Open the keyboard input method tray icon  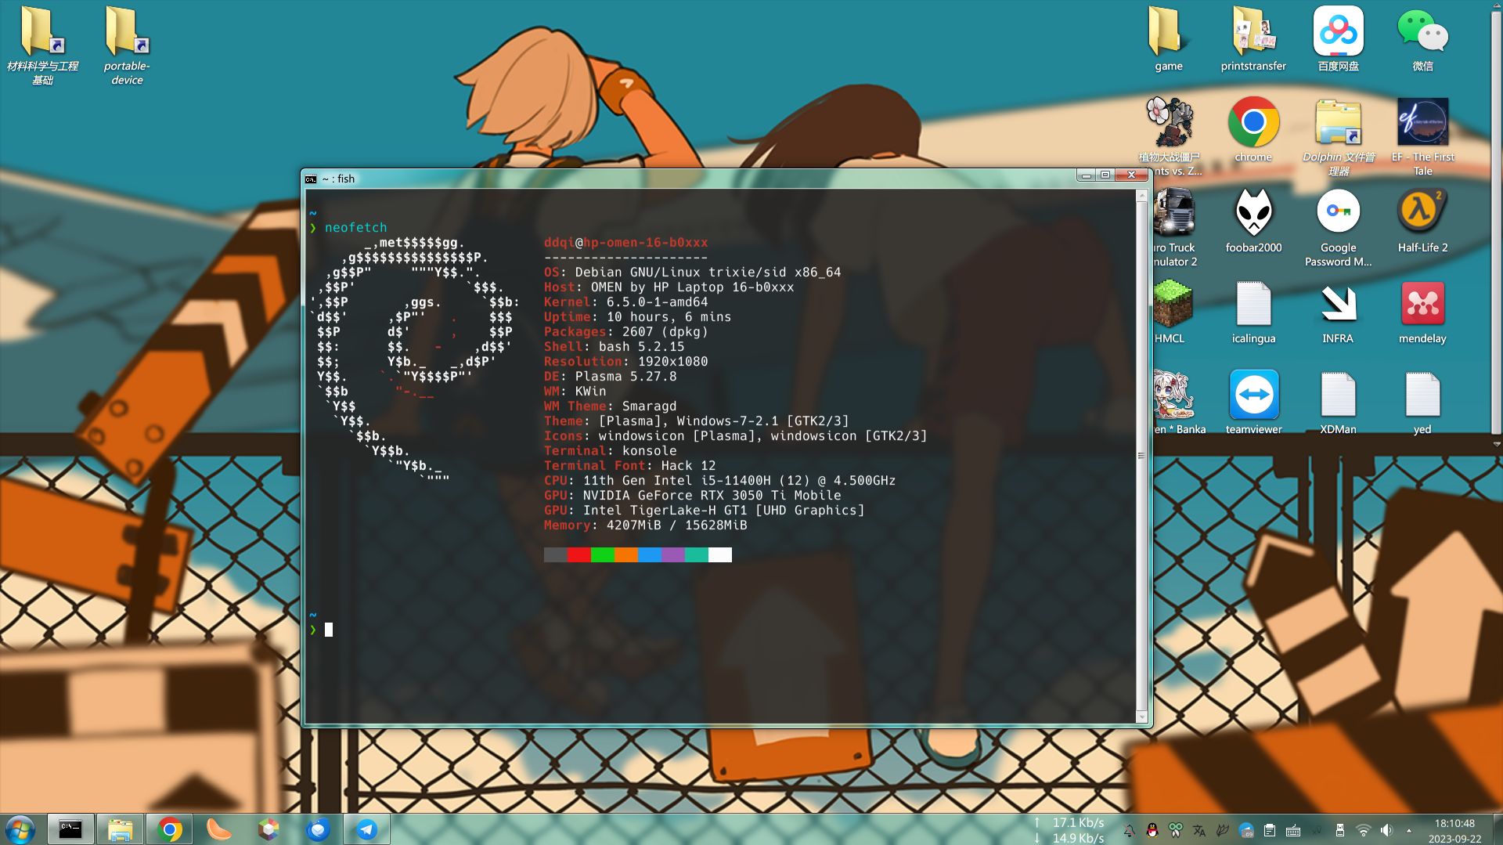click(x=1293, y=830)
